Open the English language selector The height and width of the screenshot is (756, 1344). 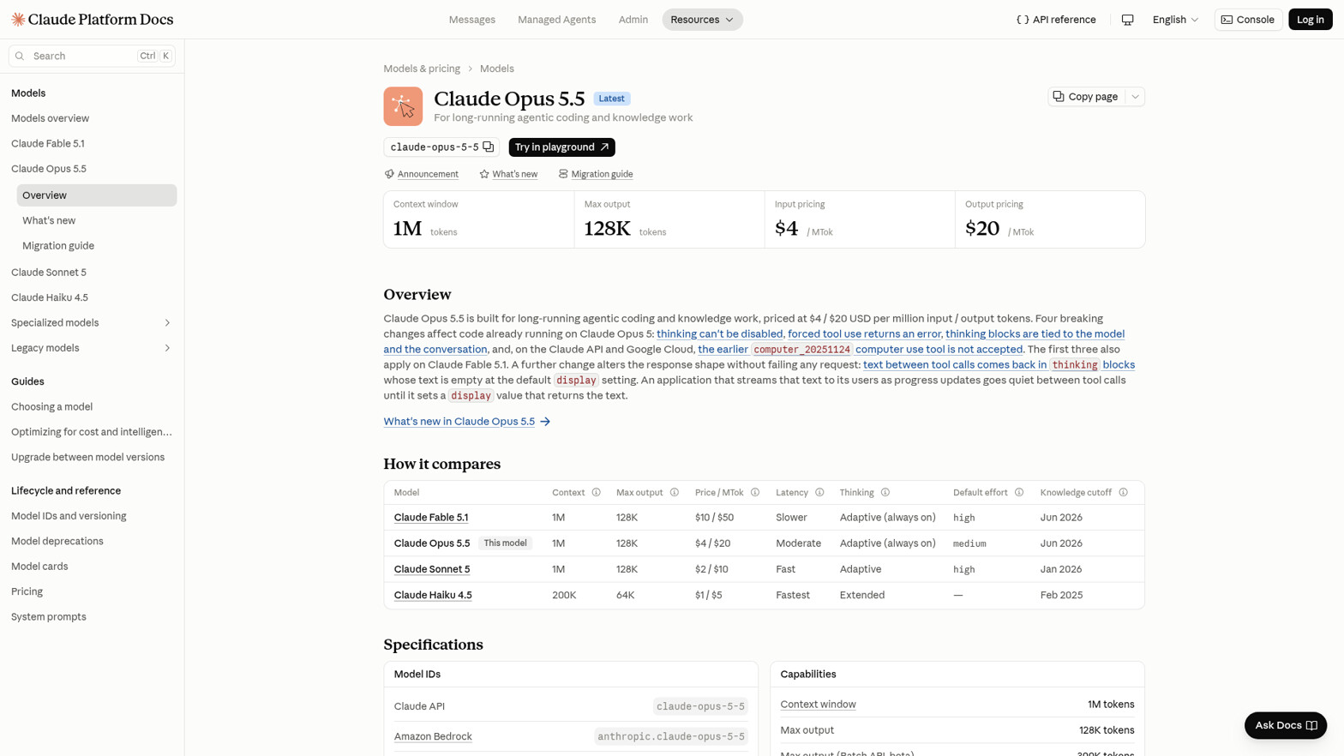[1175, 20]
